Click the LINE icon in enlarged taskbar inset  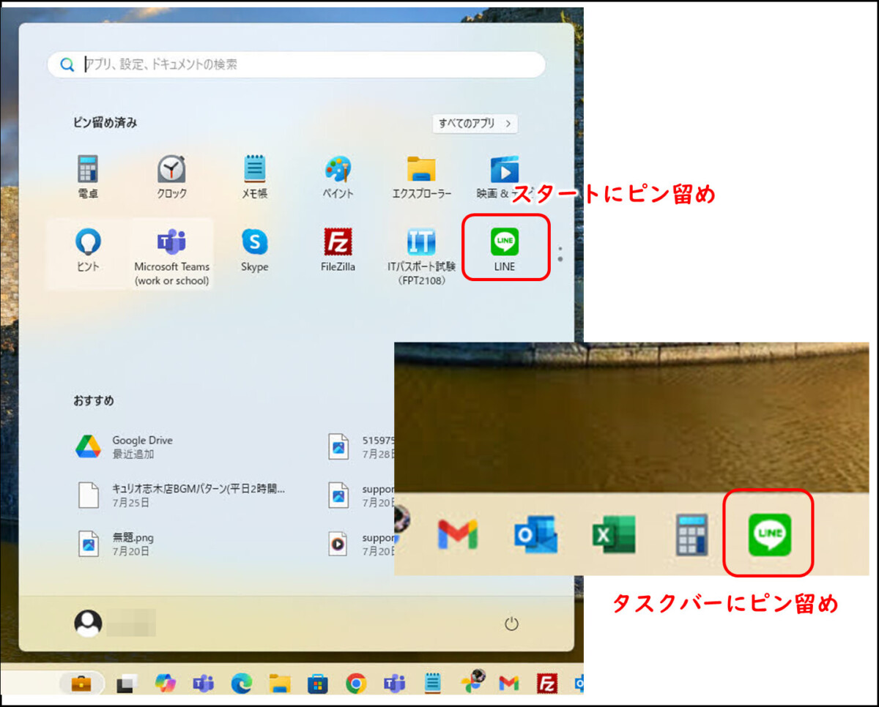click(769, 534)
